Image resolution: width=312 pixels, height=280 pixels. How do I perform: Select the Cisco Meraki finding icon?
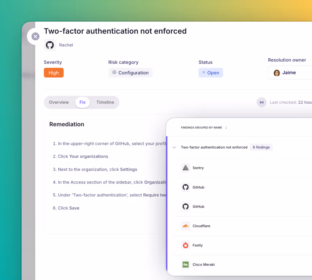(x=185, y=264)
